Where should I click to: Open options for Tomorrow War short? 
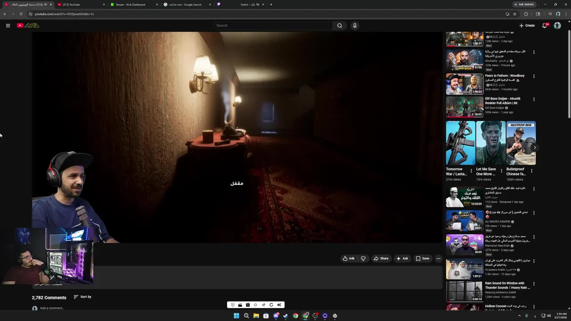click(471, 171)
